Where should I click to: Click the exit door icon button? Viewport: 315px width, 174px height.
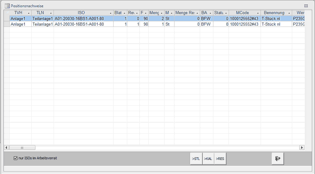[277, 159]
